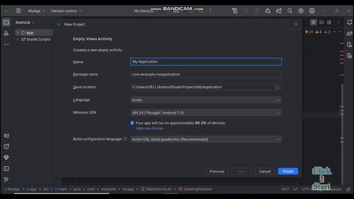The image size is (354, 199).
Task: Browse for save location folder icon
Action: point(277,87)
